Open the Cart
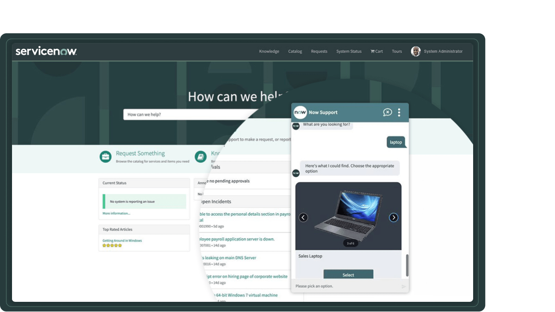Image resolution: width=555 pixels, height=312 pixels. click(x=376, y=51)
